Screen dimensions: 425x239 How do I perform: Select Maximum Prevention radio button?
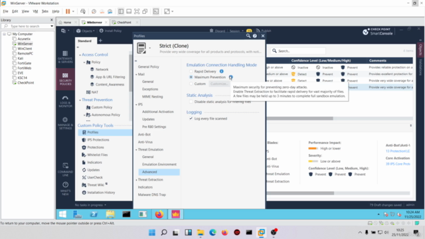coord(191,77)
